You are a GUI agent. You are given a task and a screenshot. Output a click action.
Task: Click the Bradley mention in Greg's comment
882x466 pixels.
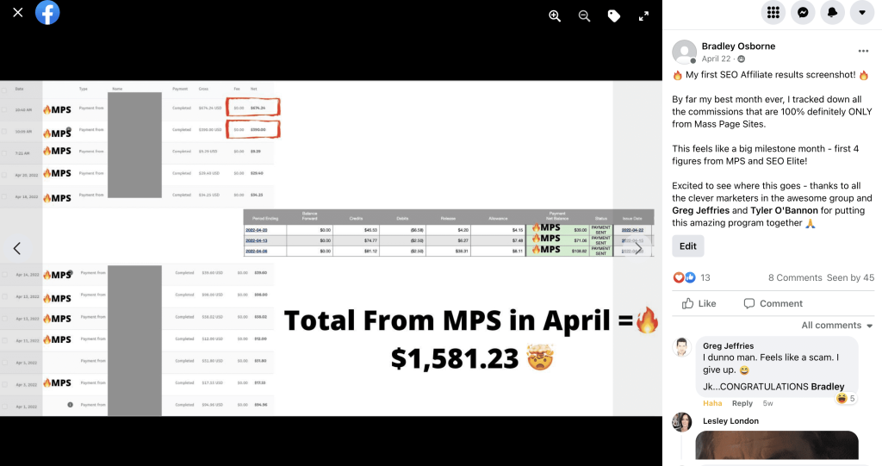[828, 387]
